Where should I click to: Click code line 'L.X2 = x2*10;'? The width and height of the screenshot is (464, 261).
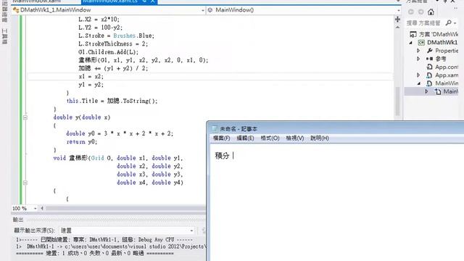point(99,20)
